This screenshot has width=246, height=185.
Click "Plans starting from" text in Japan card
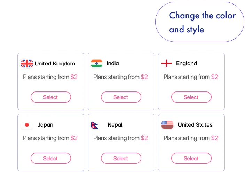pos(46,138)
